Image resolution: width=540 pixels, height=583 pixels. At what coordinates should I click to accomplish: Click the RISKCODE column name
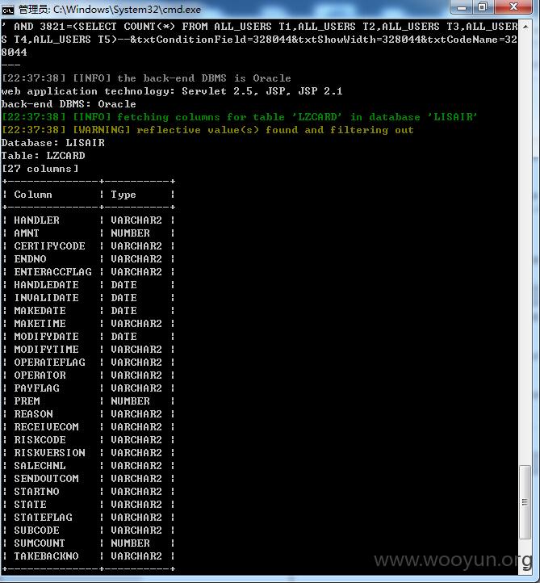click(40, 440)
